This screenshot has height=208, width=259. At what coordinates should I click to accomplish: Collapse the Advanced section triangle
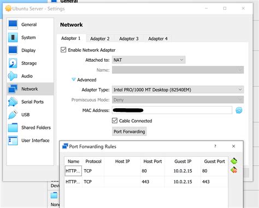point(74,80)
